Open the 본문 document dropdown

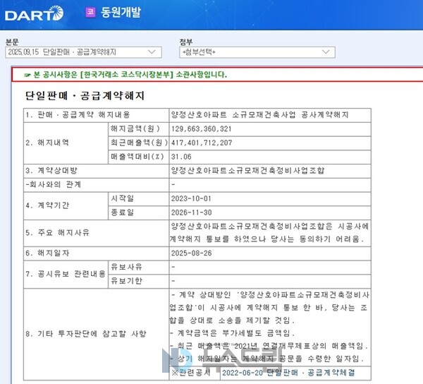pyautogui.click(x=81, y=52)
